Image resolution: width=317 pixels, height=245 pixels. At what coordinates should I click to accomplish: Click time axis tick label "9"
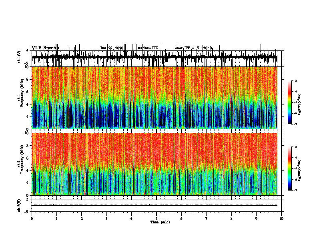coord(256,219)
